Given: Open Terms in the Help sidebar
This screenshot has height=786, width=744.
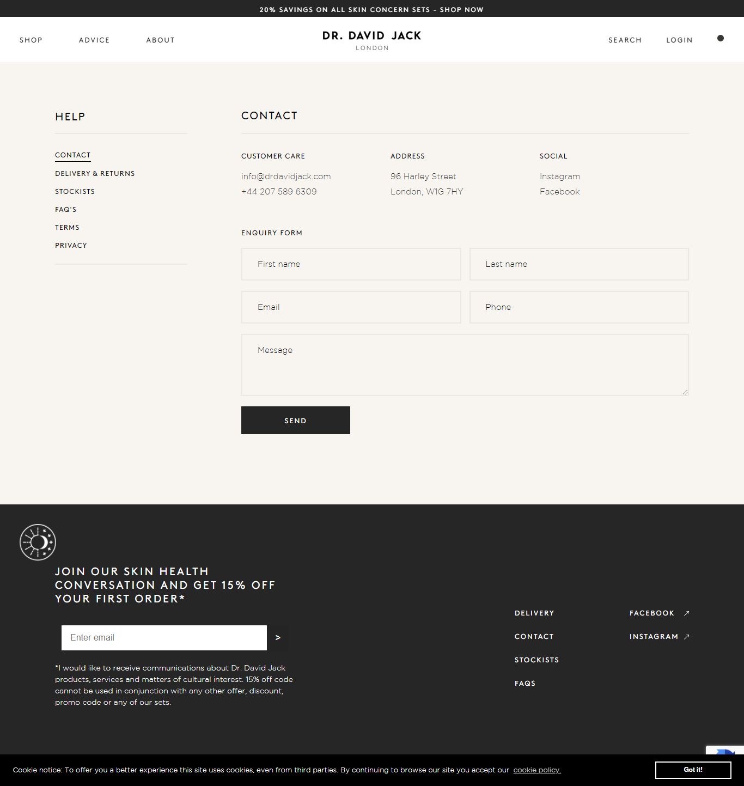Looking at the screenshot, I should pos(67,228).
